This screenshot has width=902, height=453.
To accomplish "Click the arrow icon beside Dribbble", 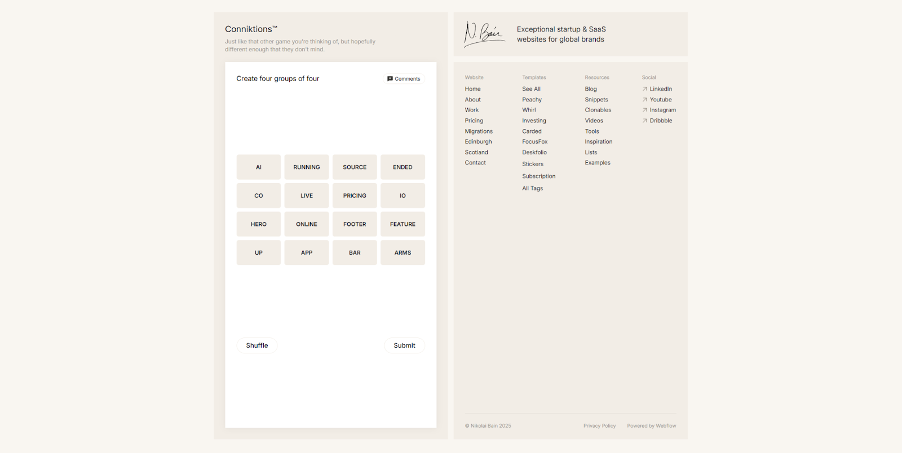I will (645, 121).
